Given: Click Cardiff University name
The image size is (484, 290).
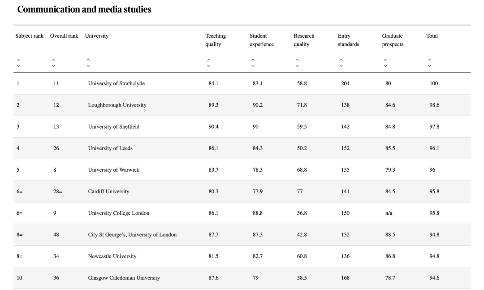Looking at the screenshot, I should [x=108, y=191].
